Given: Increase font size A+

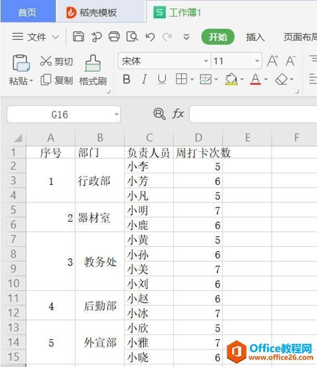Looking at the screenshot, I should 273,61.
